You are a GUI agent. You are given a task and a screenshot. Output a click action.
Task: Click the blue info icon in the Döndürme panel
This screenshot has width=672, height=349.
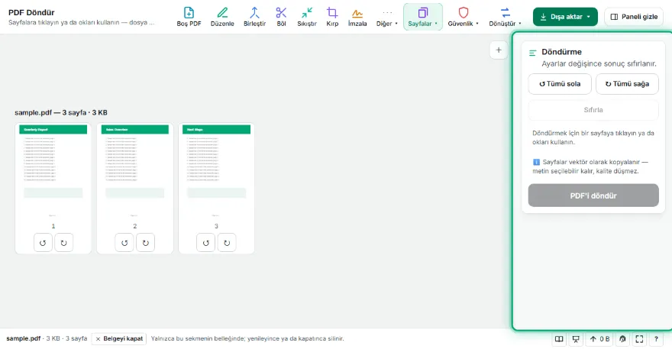pyautogui.click(x=536, y=162)
